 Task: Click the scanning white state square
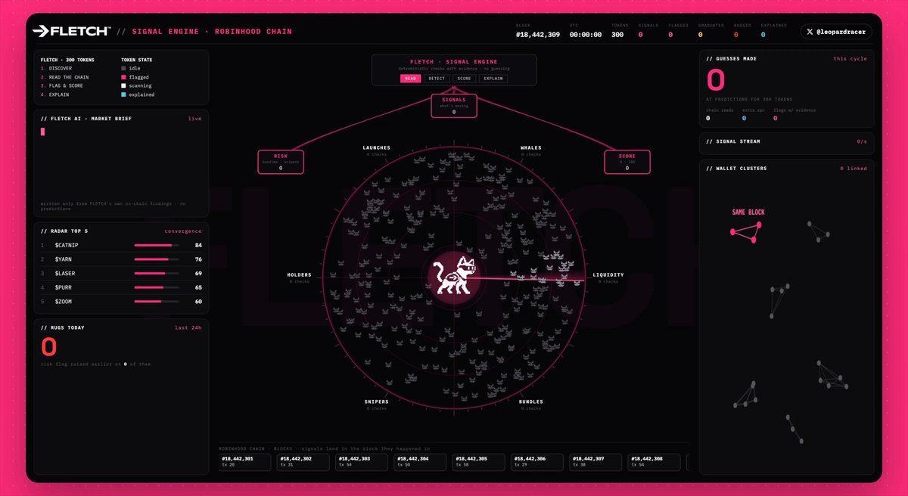[x=124, y=85]
